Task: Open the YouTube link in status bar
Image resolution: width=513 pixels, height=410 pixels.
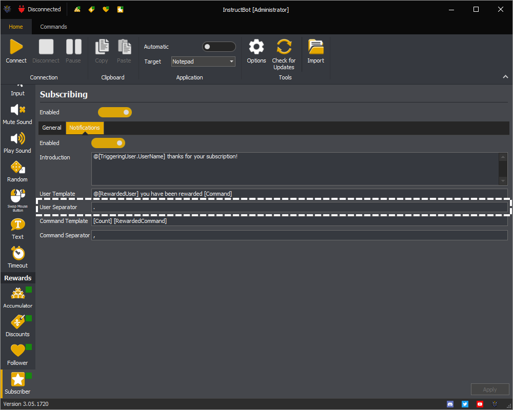Action: pos(480,404)
